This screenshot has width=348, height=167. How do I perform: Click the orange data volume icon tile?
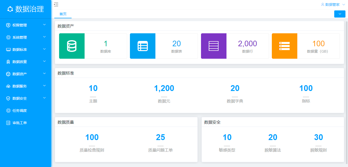(284, 46)
